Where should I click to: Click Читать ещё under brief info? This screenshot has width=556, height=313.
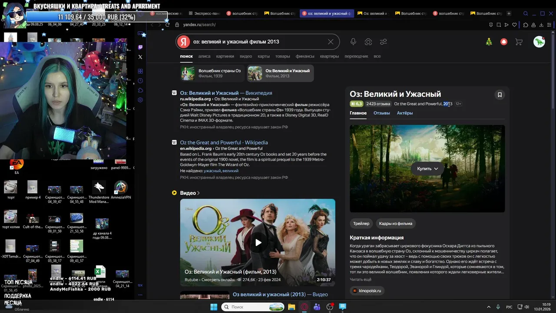click(x=361, y=280)
